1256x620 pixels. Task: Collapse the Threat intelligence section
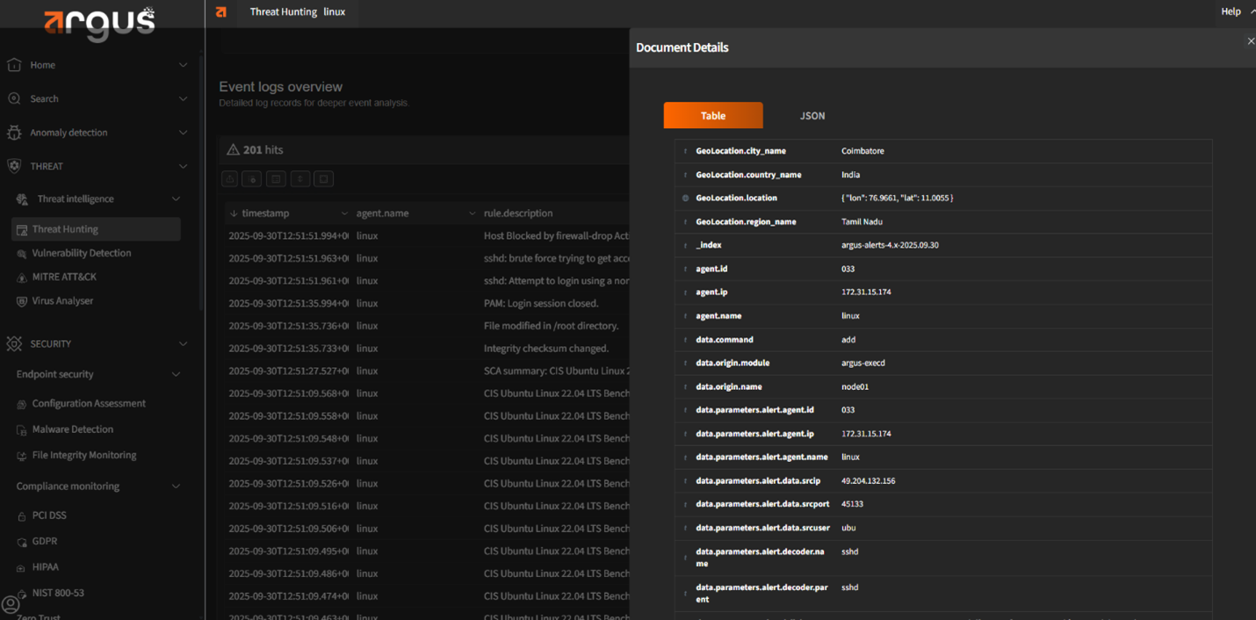(176, 199)
